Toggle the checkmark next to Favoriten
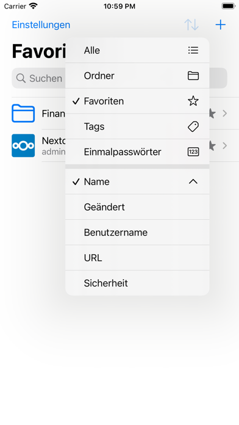The image size is (239, 425). 76,101
